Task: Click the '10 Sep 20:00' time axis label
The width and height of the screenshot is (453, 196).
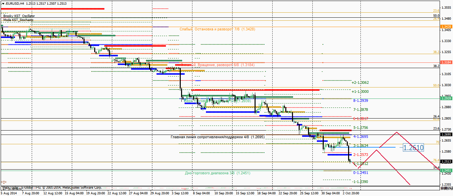Action: (x=223, y=193)
